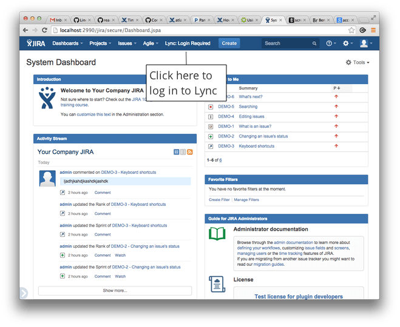Image resolution: width=400 pixels, height=327 pixels.
Task: Click the Introduction gadget header
Action: coord(90,79)
